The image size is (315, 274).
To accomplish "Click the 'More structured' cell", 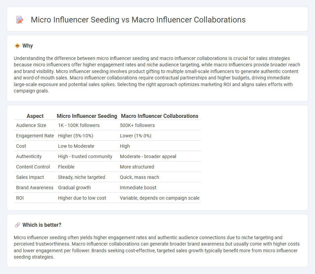I will (x=137, y=167).
